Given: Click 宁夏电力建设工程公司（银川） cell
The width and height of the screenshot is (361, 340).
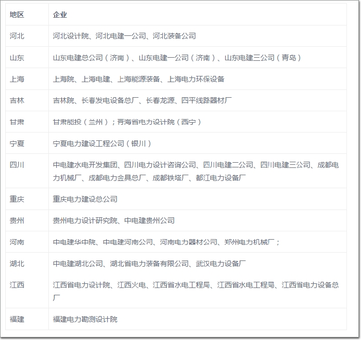Looking at the screenshot, I should pyautogui.click(x=198, y=143).
